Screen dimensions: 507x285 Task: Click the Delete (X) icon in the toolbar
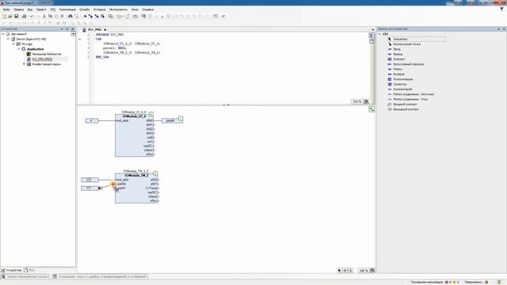63,16
